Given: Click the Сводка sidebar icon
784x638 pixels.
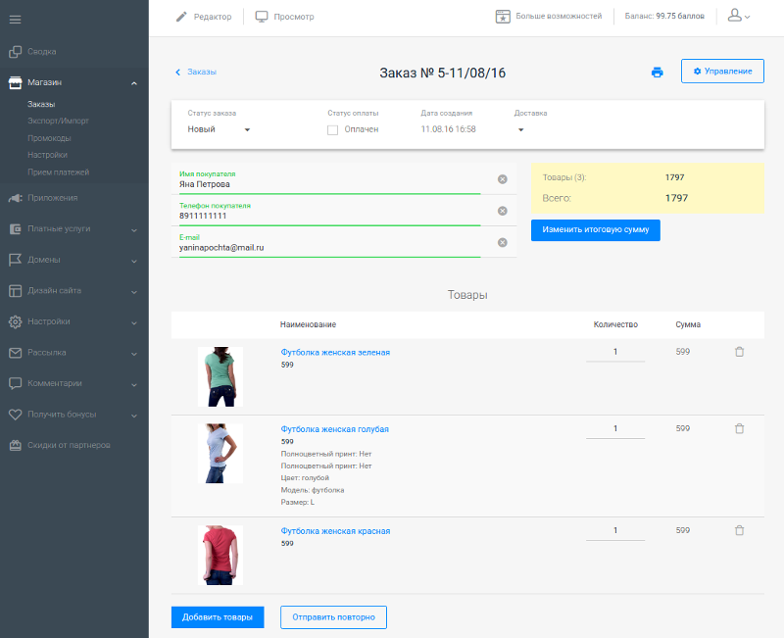Looking at the screenshot, I should 15,52.
